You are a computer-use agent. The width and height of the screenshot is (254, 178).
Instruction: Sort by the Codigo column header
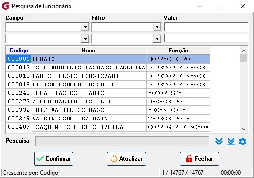tap(18, 51)
